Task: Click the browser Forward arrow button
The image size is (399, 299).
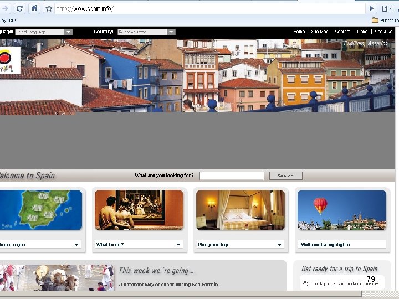Action: pos(5,9)
